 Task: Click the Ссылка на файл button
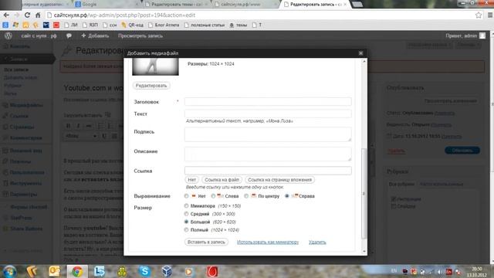222,180
